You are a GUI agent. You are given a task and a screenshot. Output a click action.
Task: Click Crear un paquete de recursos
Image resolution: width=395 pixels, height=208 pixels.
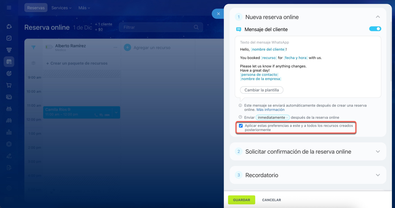click(x=77, y=63)
